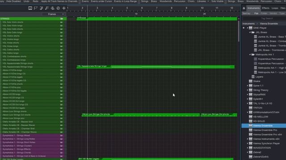Screen dimensions: 286x160
Task: Expand the Spire-1.1 instrument node
Action: click(248, 86)
